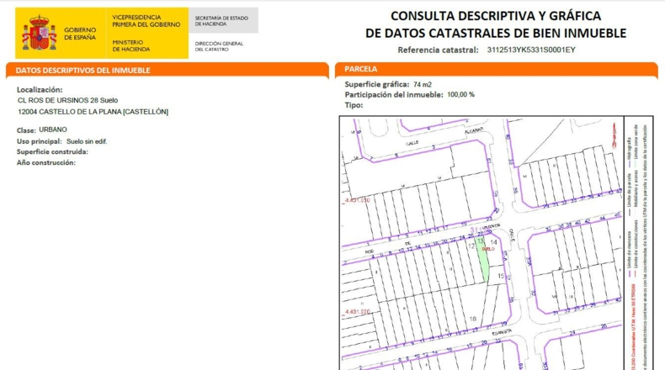Screen dimensions: 665x370
Task: Click parcel number 12 on the map
Action: (x=471, y=246)
